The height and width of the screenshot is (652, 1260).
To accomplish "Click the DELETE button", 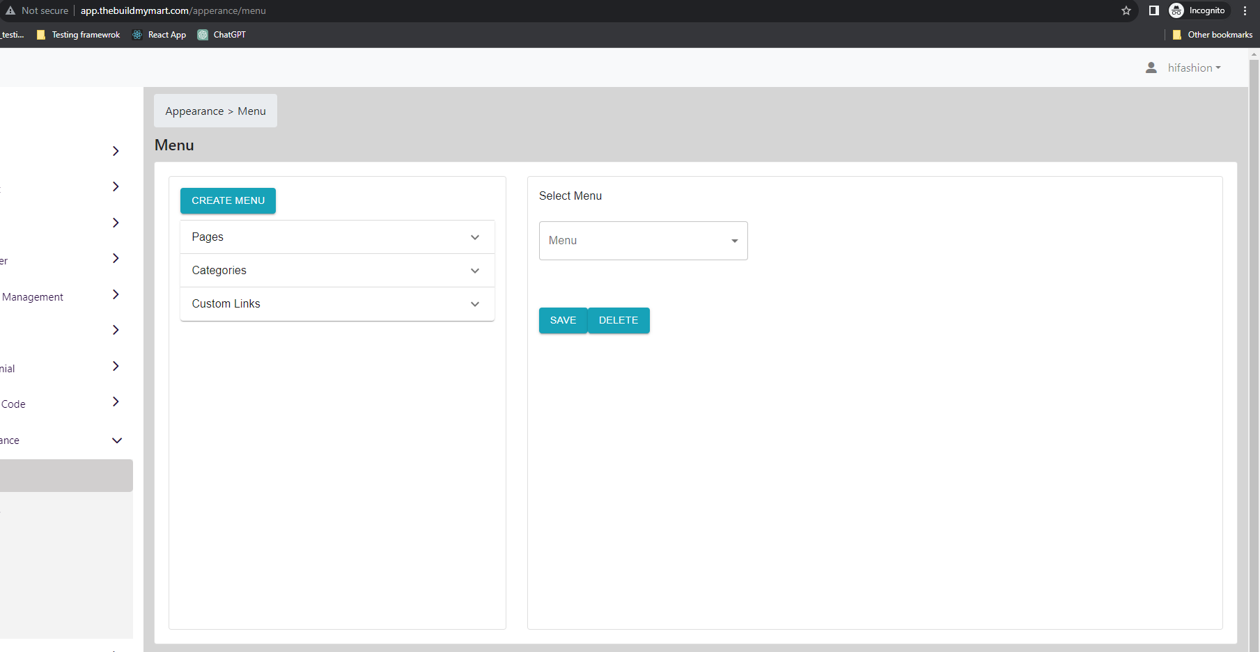I will (x=619, y=321).
